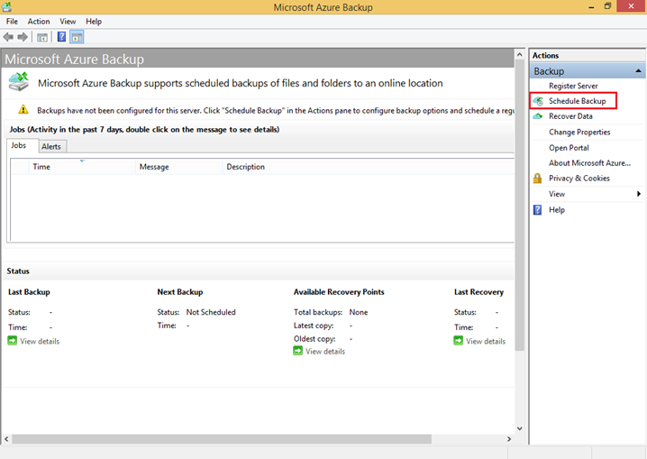Screen dimensions: 647x459
Task: Click the 'Not Scheduled' status text
Action: coord(211,313)
